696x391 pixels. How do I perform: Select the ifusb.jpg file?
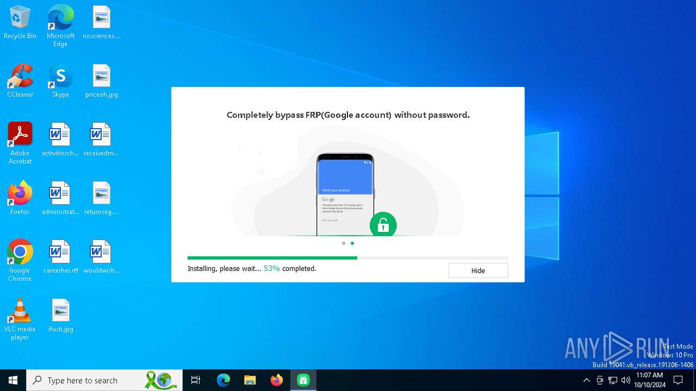pyautogui.click(x=60, y=316)
